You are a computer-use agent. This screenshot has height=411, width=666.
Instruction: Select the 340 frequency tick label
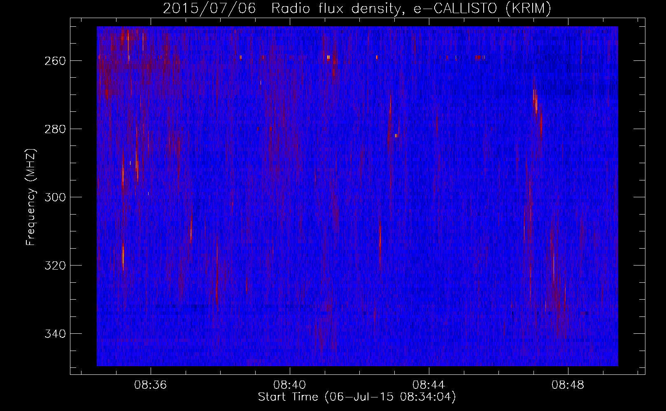click(x=55, y=334)
